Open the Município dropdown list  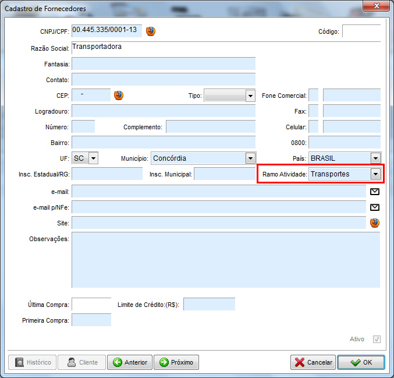point(250,158)
